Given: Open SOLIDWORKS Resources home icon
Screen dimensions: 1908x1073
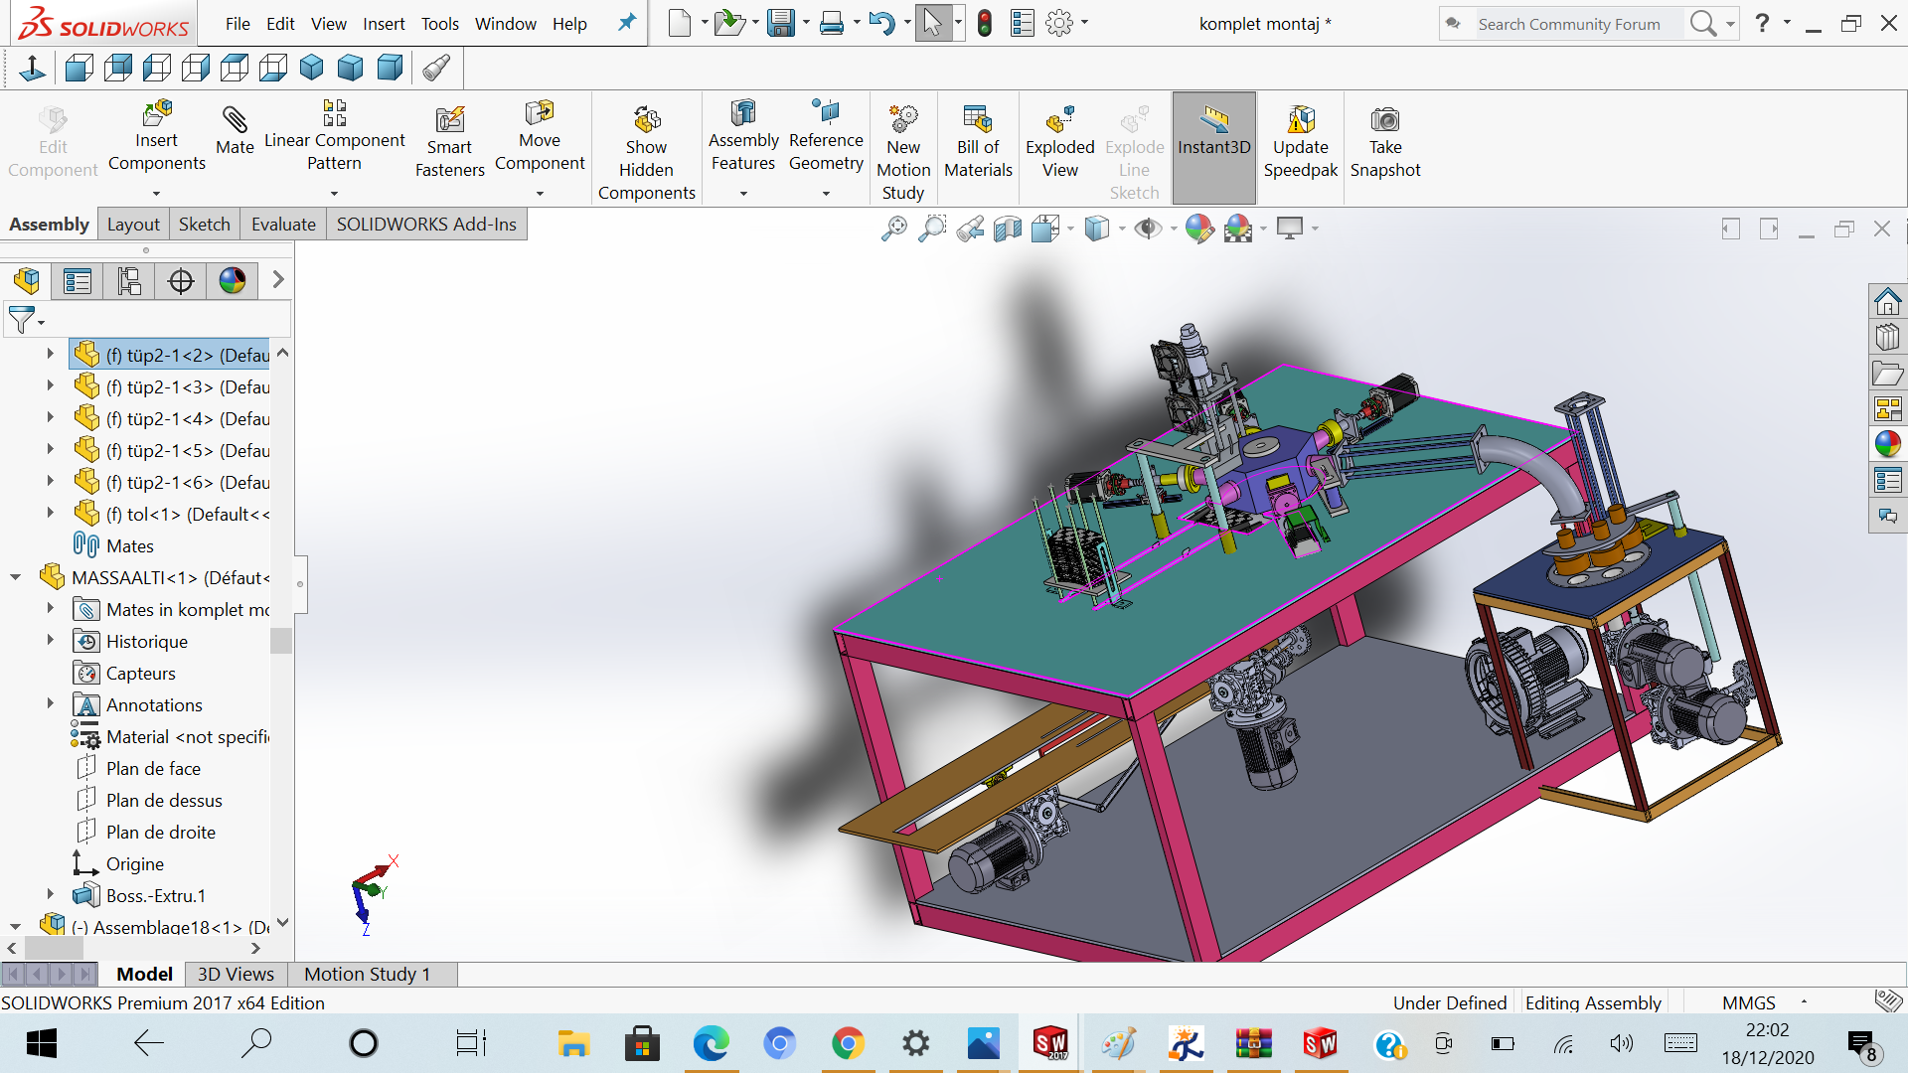Looking at the screenshot, I should [x=1887, y=301].
